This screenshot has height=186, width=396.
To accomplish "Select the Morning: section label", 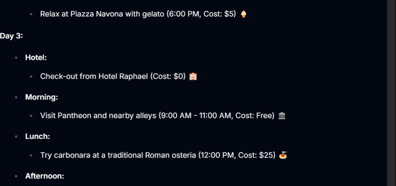I will coord(42,97).
